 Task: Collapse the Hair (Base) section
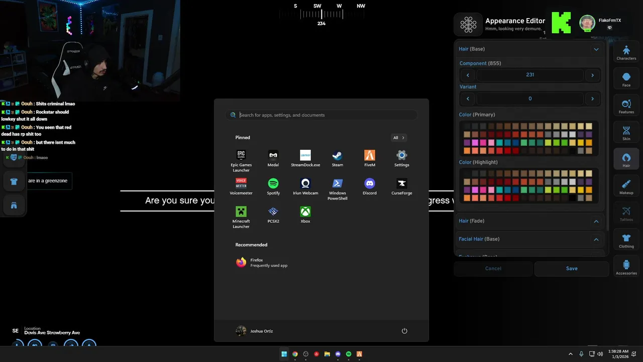(x=596, y=49)
